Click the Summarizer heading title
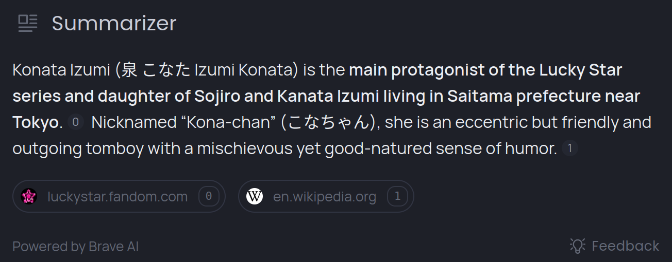The image size is (672, 262). pyautogui.click(x=114, y=23)
